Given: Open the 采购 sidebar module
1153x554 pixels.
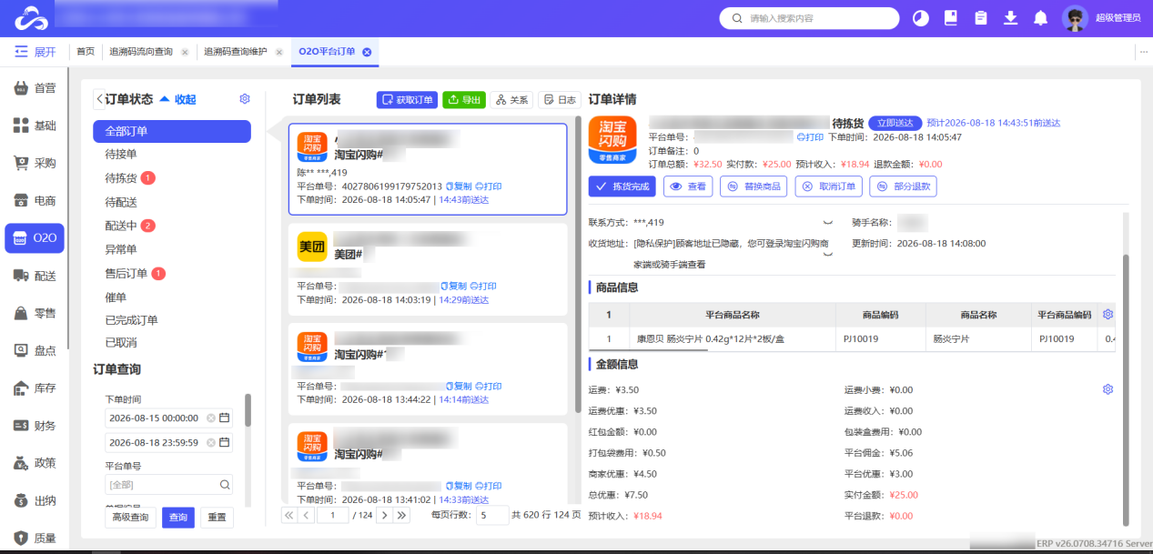Looking at the screenshot, I should point(35,164).
